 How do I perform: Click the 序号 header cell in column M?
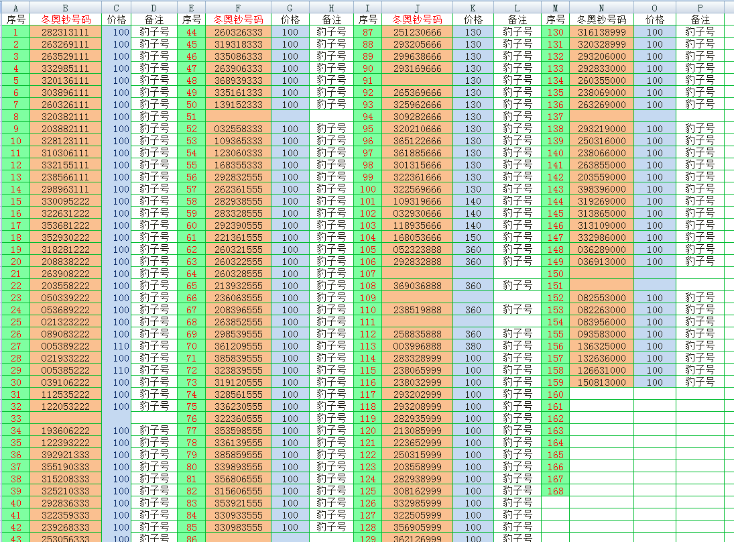pos(555,19)
